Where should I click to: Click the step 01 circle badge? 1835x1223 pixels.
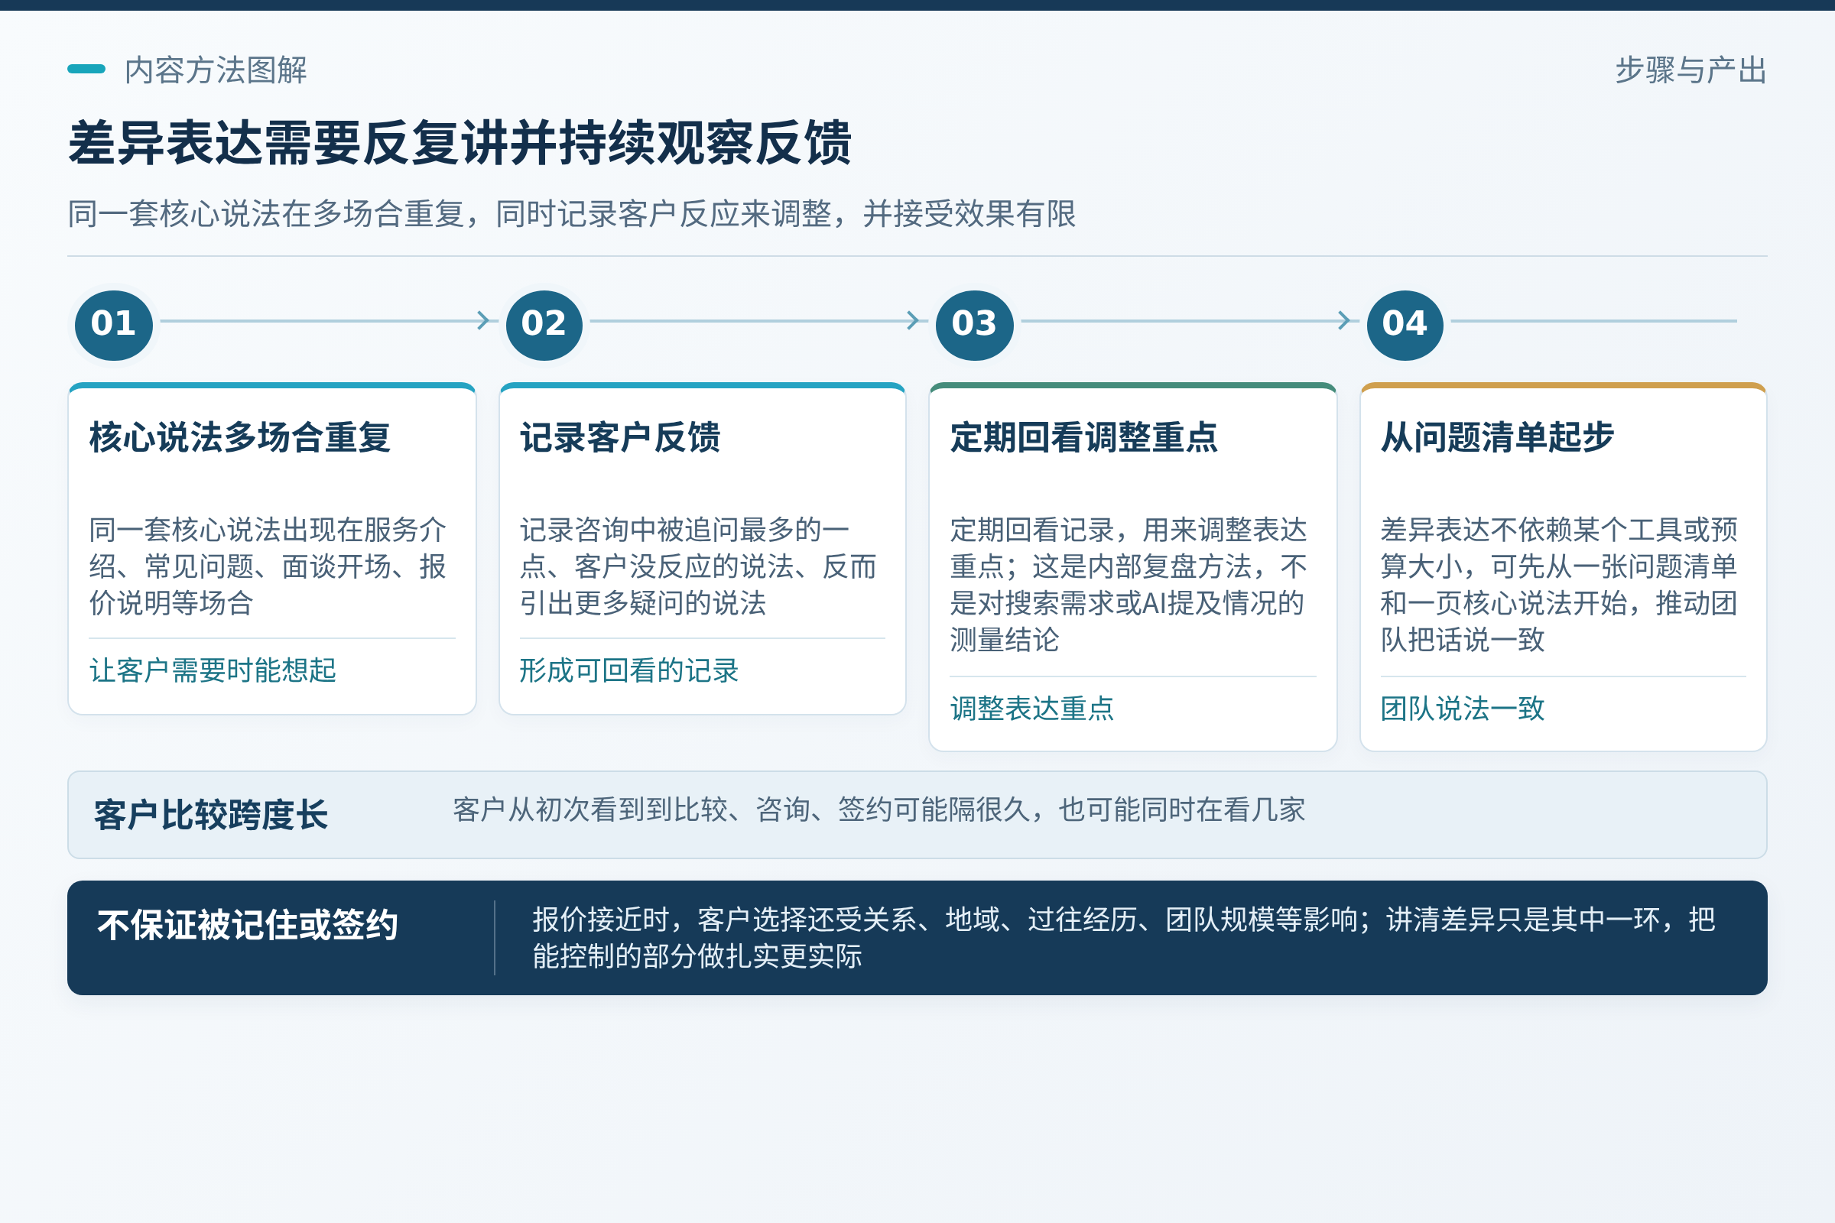(x=114, y=326)
